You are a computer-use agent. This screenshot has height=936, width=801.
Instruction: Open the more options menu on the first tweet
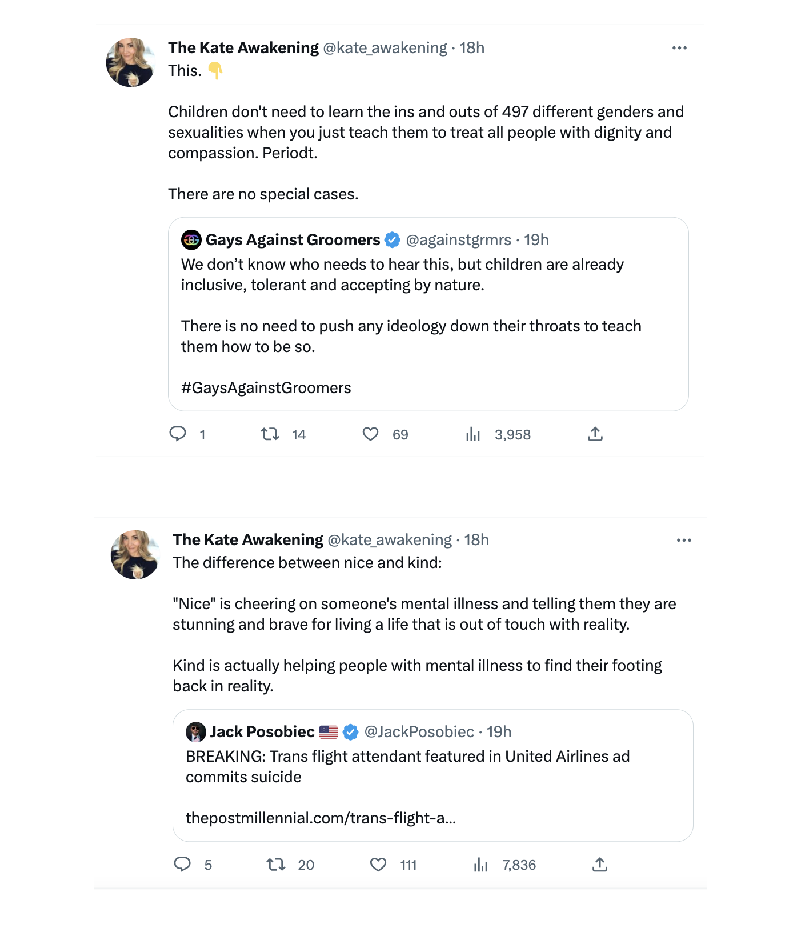pyautogui.click(x=679, y=47)
